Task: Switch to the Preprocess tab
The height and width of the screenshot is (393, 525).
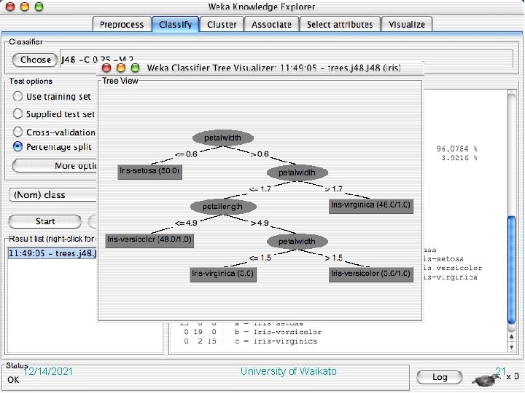Action: point(122,25)
